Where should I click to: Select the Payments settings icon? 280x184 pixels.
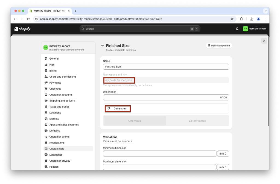tap(46, 82)
